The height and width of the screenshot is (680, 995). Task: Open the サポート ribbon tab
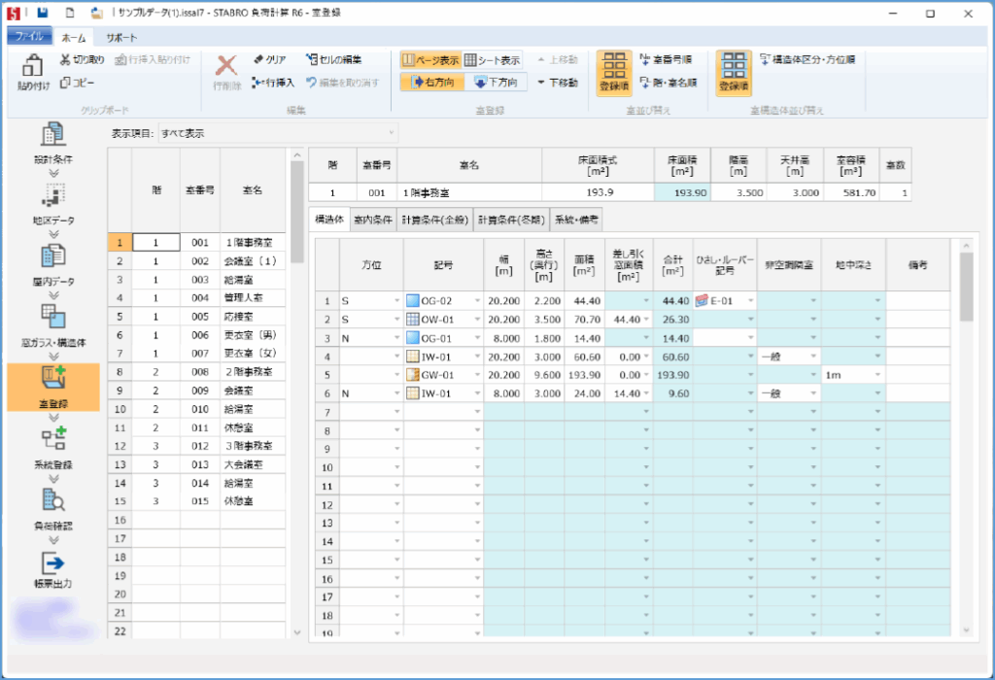click(121, 37)
